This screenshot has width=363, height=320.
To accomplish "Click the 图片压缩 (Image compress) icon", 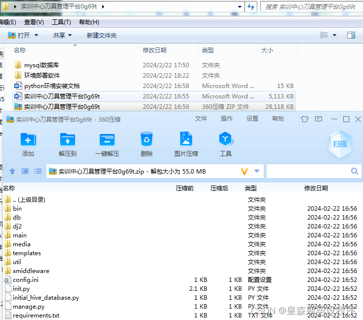I will click(186, 138).
